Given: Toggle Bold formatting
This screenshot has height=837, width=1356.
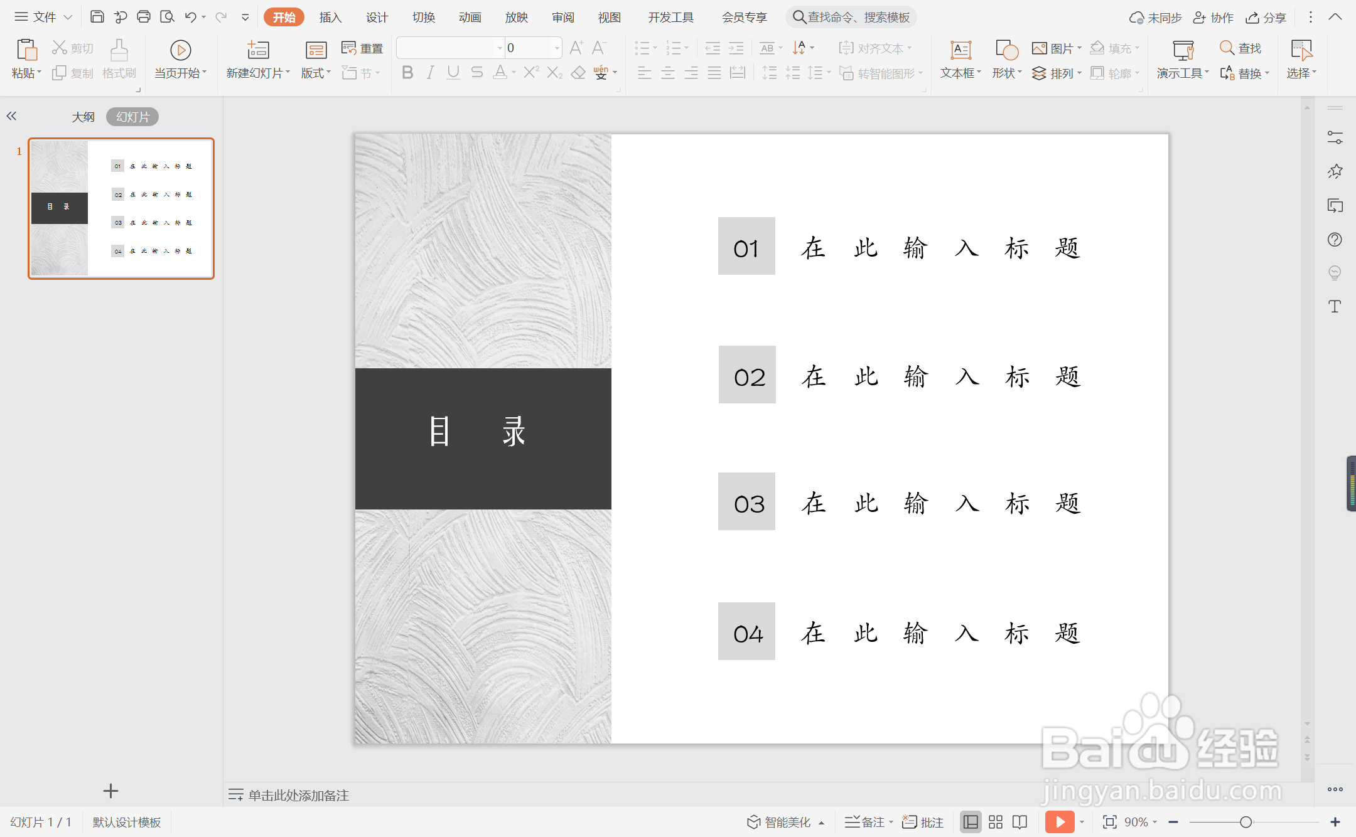Looking at the screenshot, I should 407,73.
